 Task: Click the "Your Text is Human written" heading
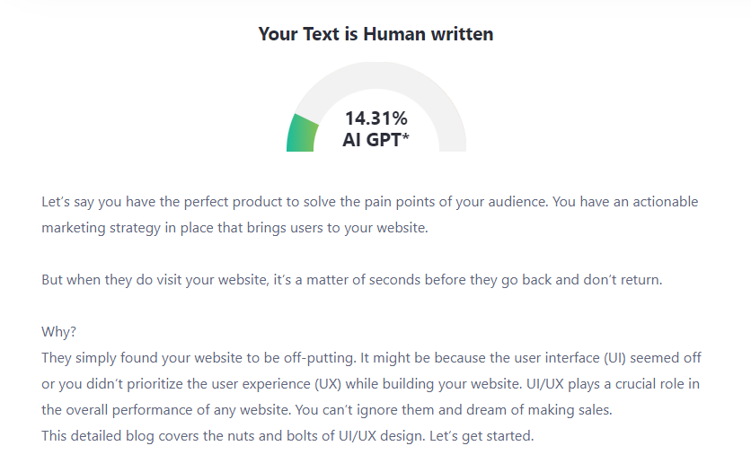click(x=375, y=35)
